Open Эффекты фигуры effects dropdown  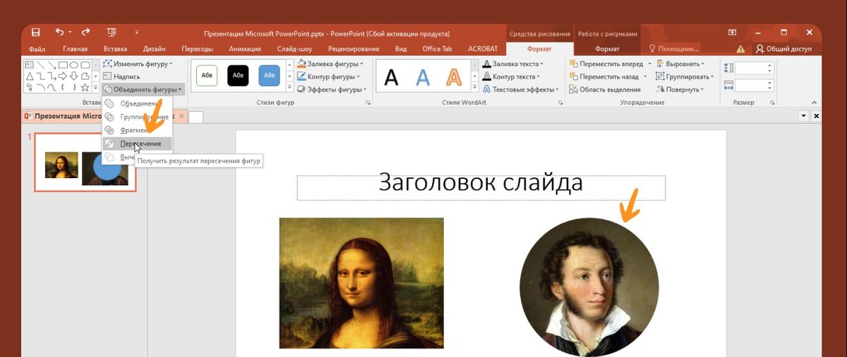click(x=331, y=89)
